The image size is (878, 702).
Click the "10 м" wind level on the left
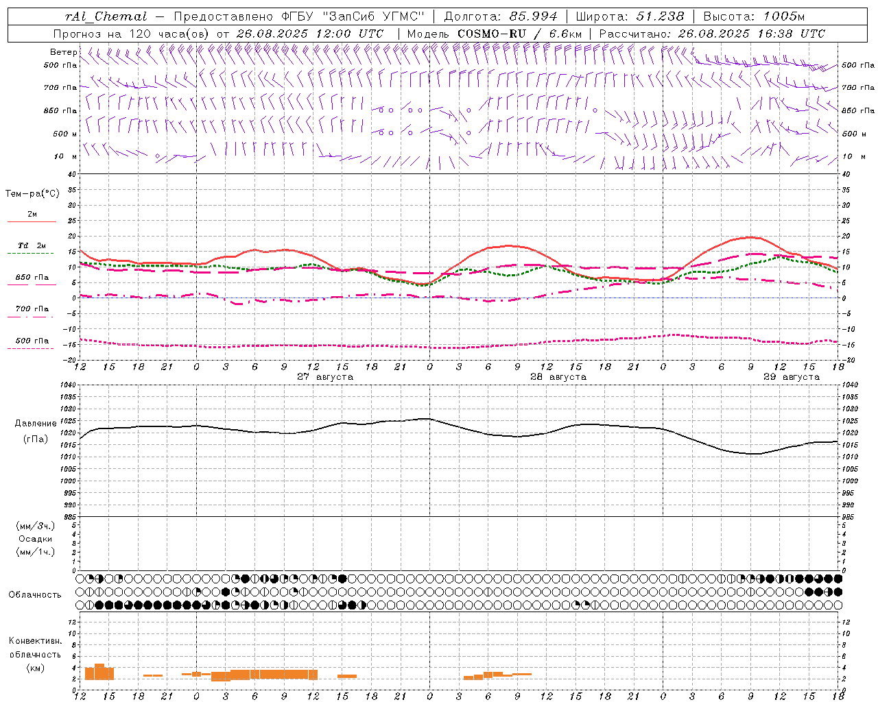coord(67,156)
